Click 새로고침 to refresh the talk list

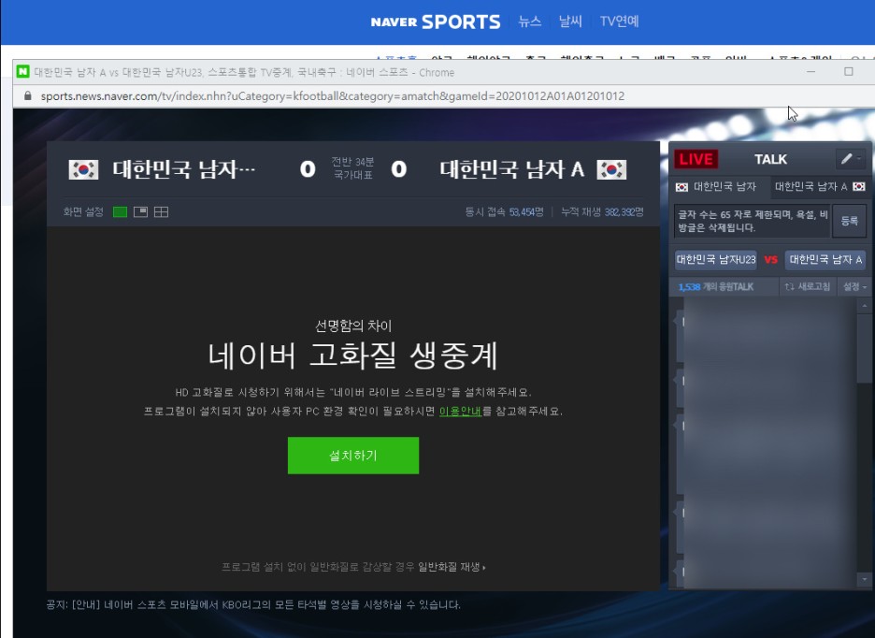[x=808, y=286]
